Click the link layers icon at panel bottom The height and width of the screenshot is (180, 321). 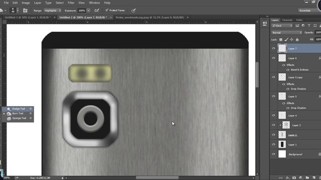pyautogui.click(x=281, y=178)
